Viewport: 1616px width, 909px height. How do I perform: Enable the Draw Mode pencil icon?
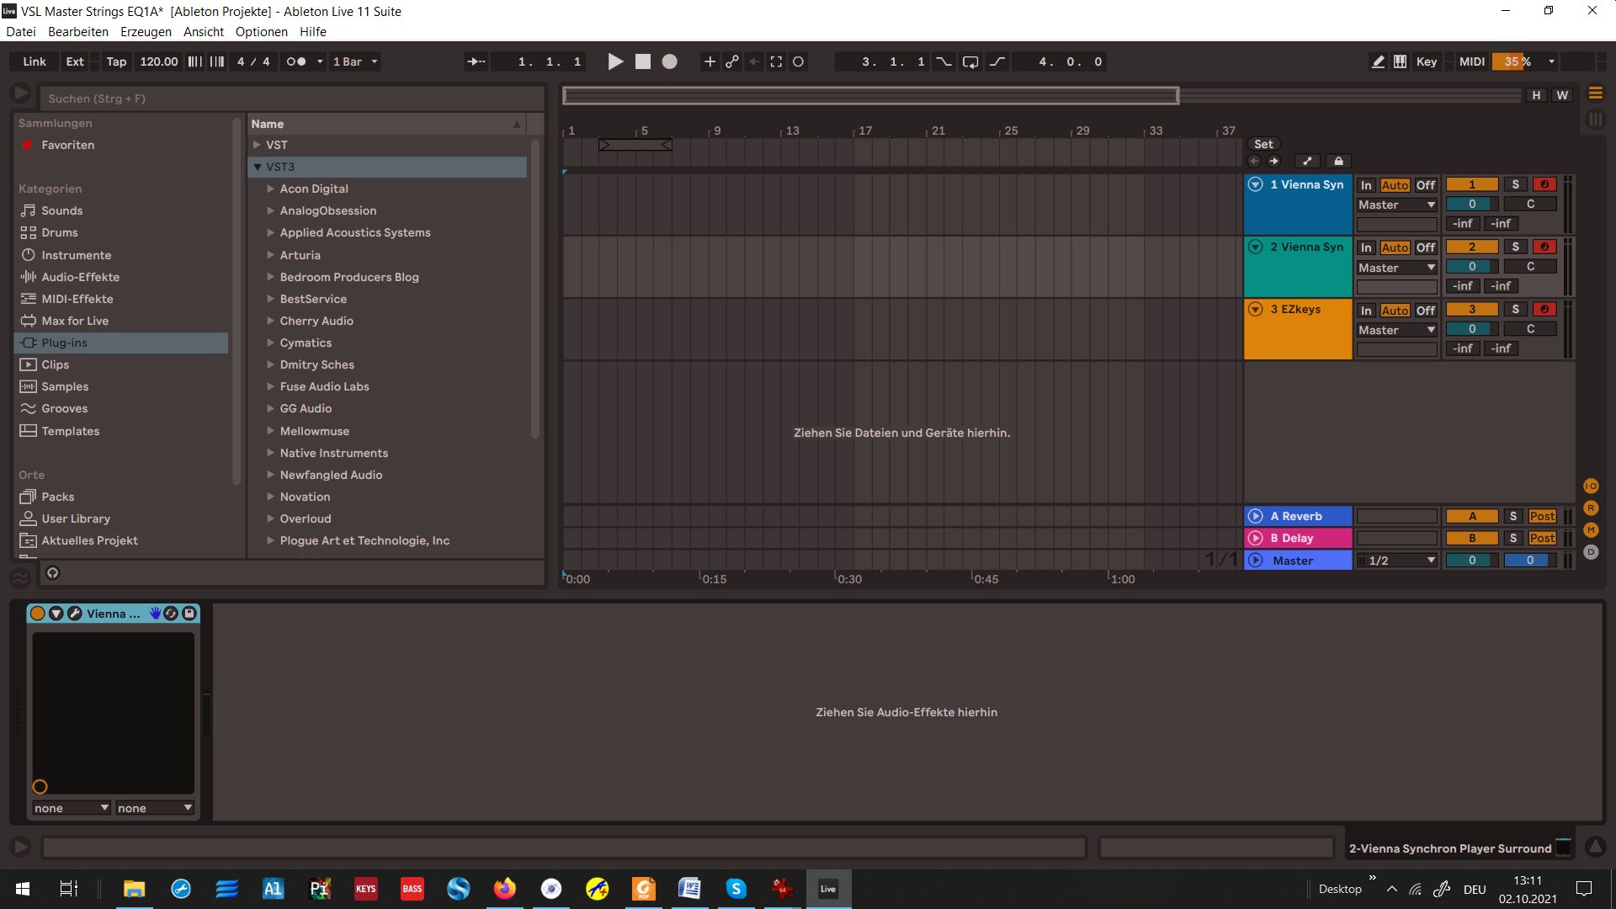pyautogui.click(x=1378, y=61)
